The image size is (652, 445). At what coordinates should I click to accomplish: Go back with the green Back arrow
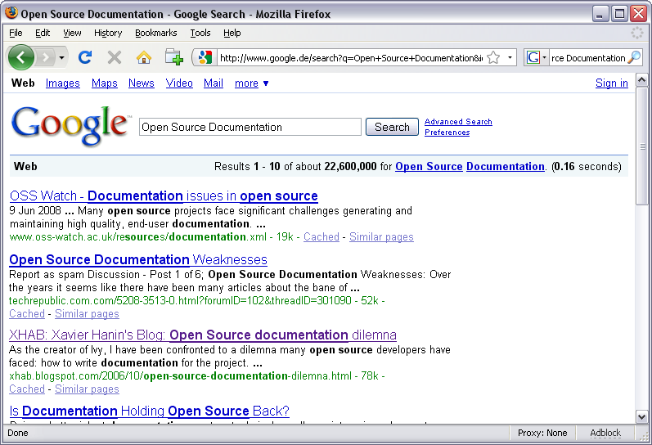pos(20,57)
